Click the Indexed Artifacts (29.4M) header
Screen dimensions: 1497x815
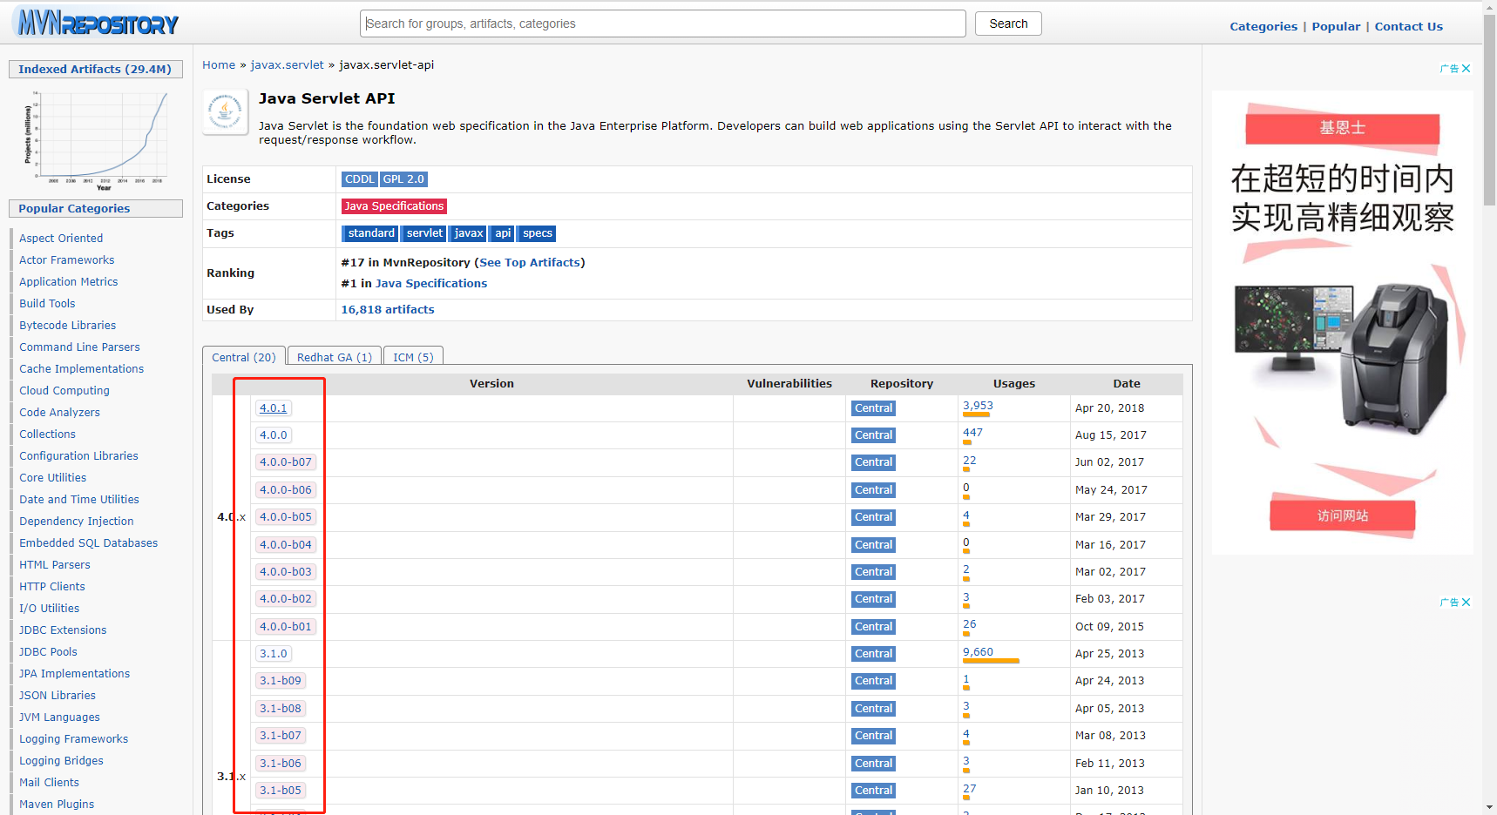[95, 70]
